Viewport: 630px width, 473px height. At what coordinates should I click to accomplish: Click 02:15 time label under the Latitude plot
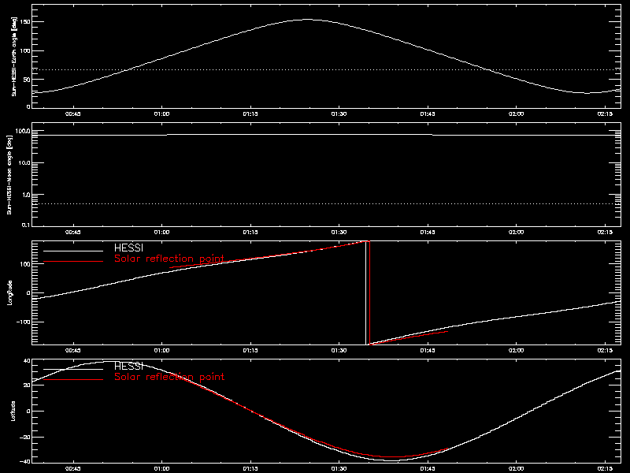pyautogui.click(x=605, y=468)
